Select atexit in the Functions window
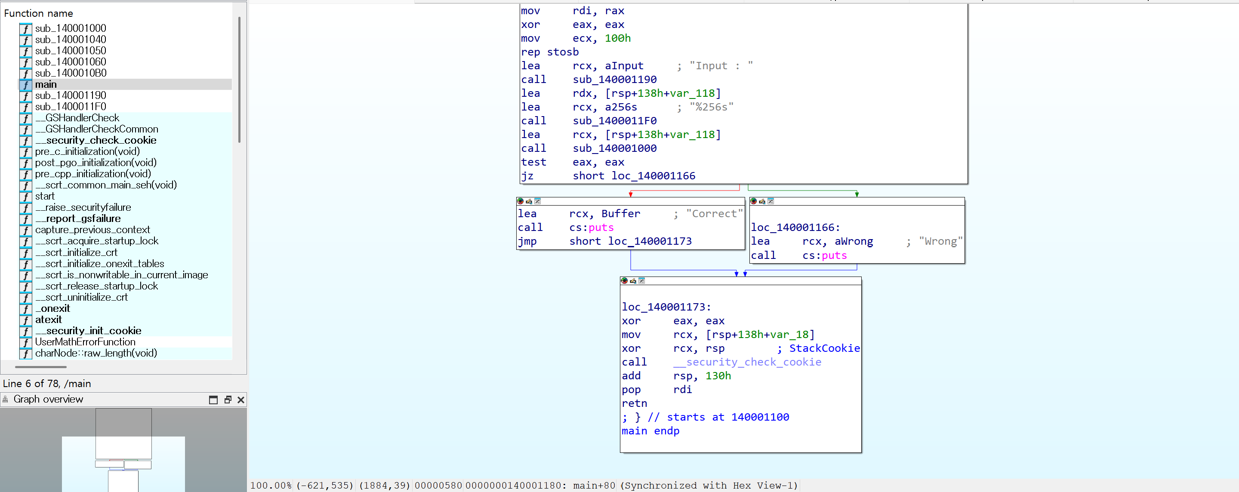Screen dimensions: 1239x492 pyautogui.click(x=49, y=320)
